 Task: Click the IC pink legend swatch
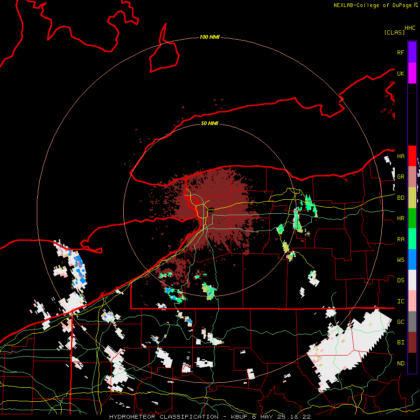[412, 301]
